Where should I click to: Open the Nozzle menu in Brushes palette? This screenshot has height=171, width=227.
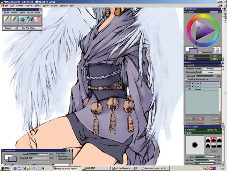tap(30, 13)
